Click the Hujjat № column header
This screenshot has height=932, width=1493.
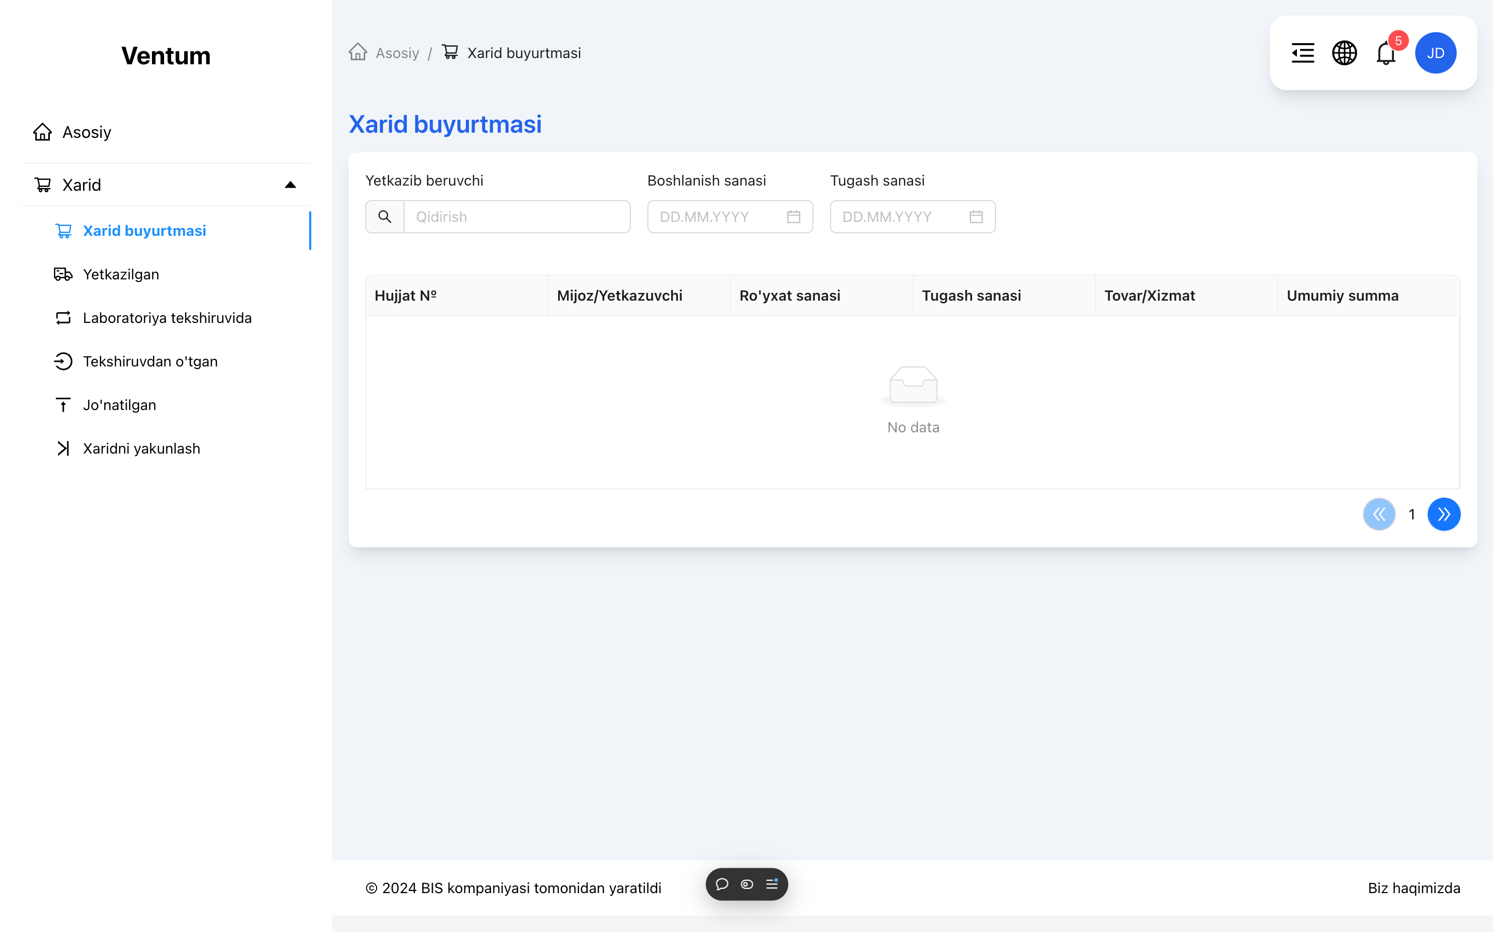pos(457,295)
